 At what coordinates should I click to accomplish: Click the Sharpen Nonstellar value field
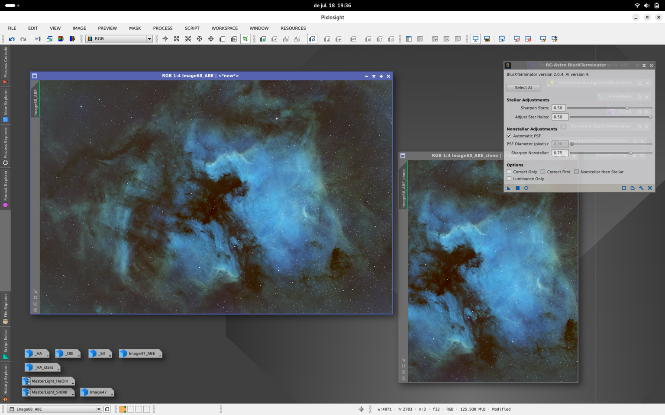click(560, 153)
